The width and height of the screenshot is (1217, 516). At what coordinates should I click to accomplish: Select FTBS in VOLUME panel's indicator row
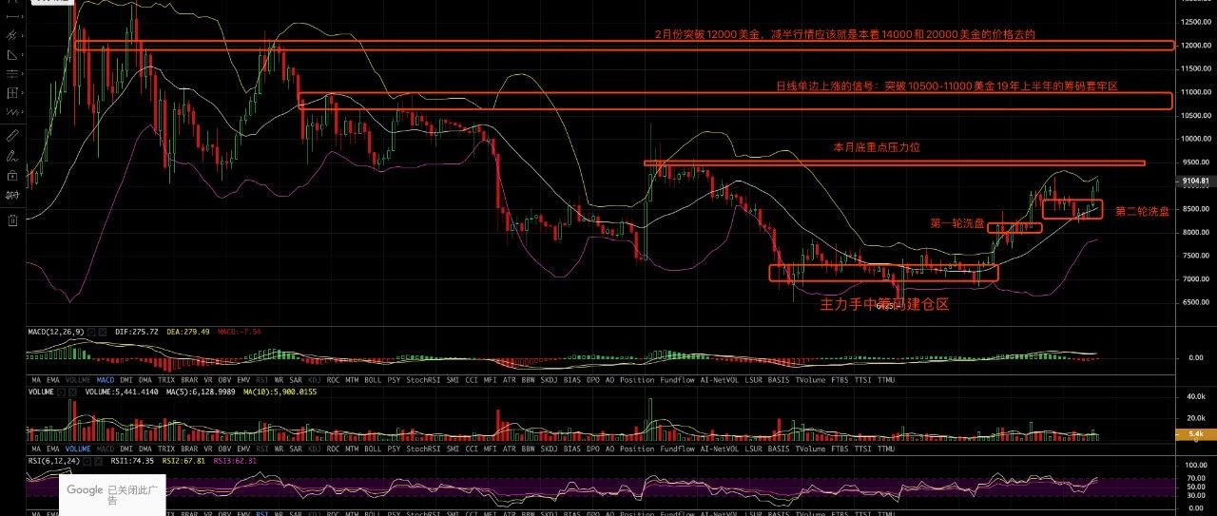[x=840, y=448]
